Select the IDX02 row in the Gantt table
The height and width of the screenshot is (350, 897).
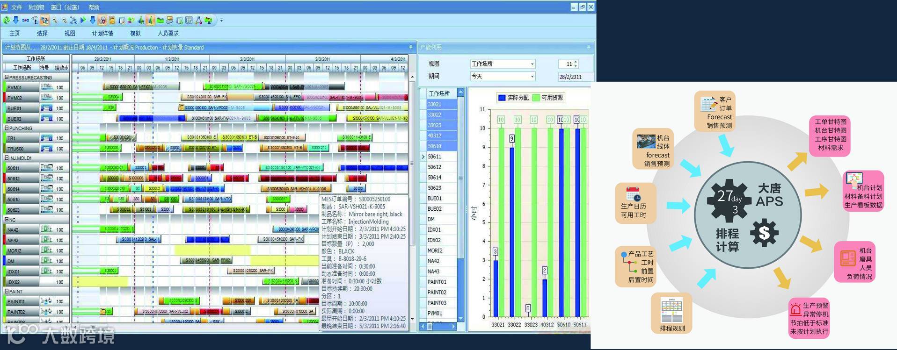tap(36, 282)
